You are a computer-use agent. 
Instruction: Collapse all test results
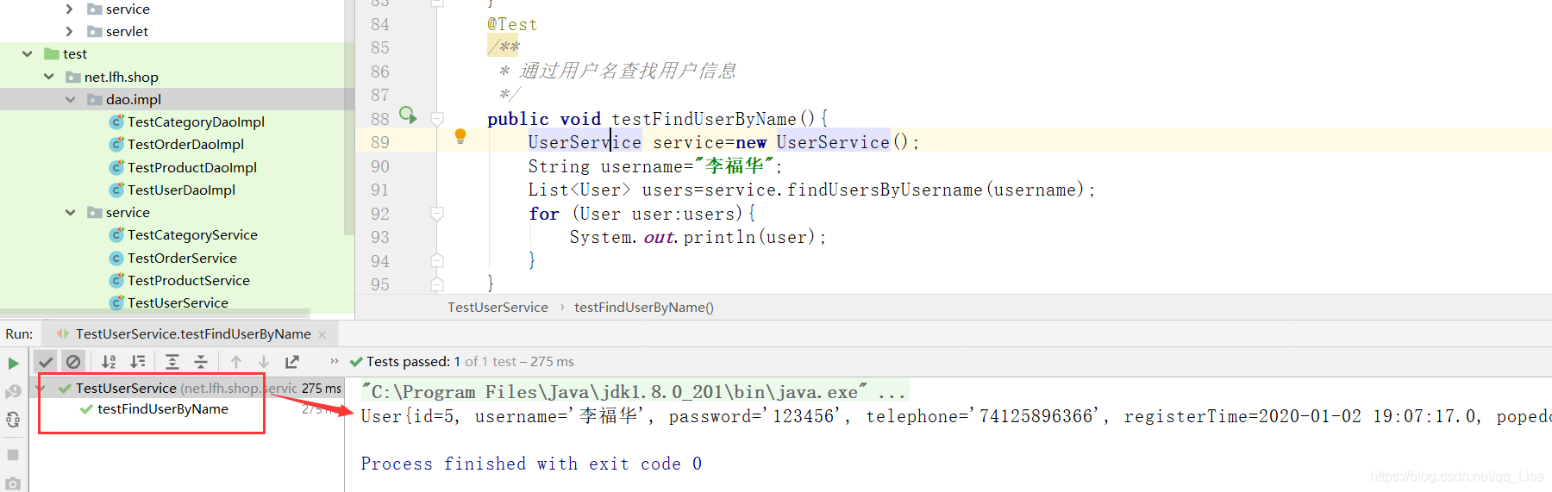click(201, 362)
